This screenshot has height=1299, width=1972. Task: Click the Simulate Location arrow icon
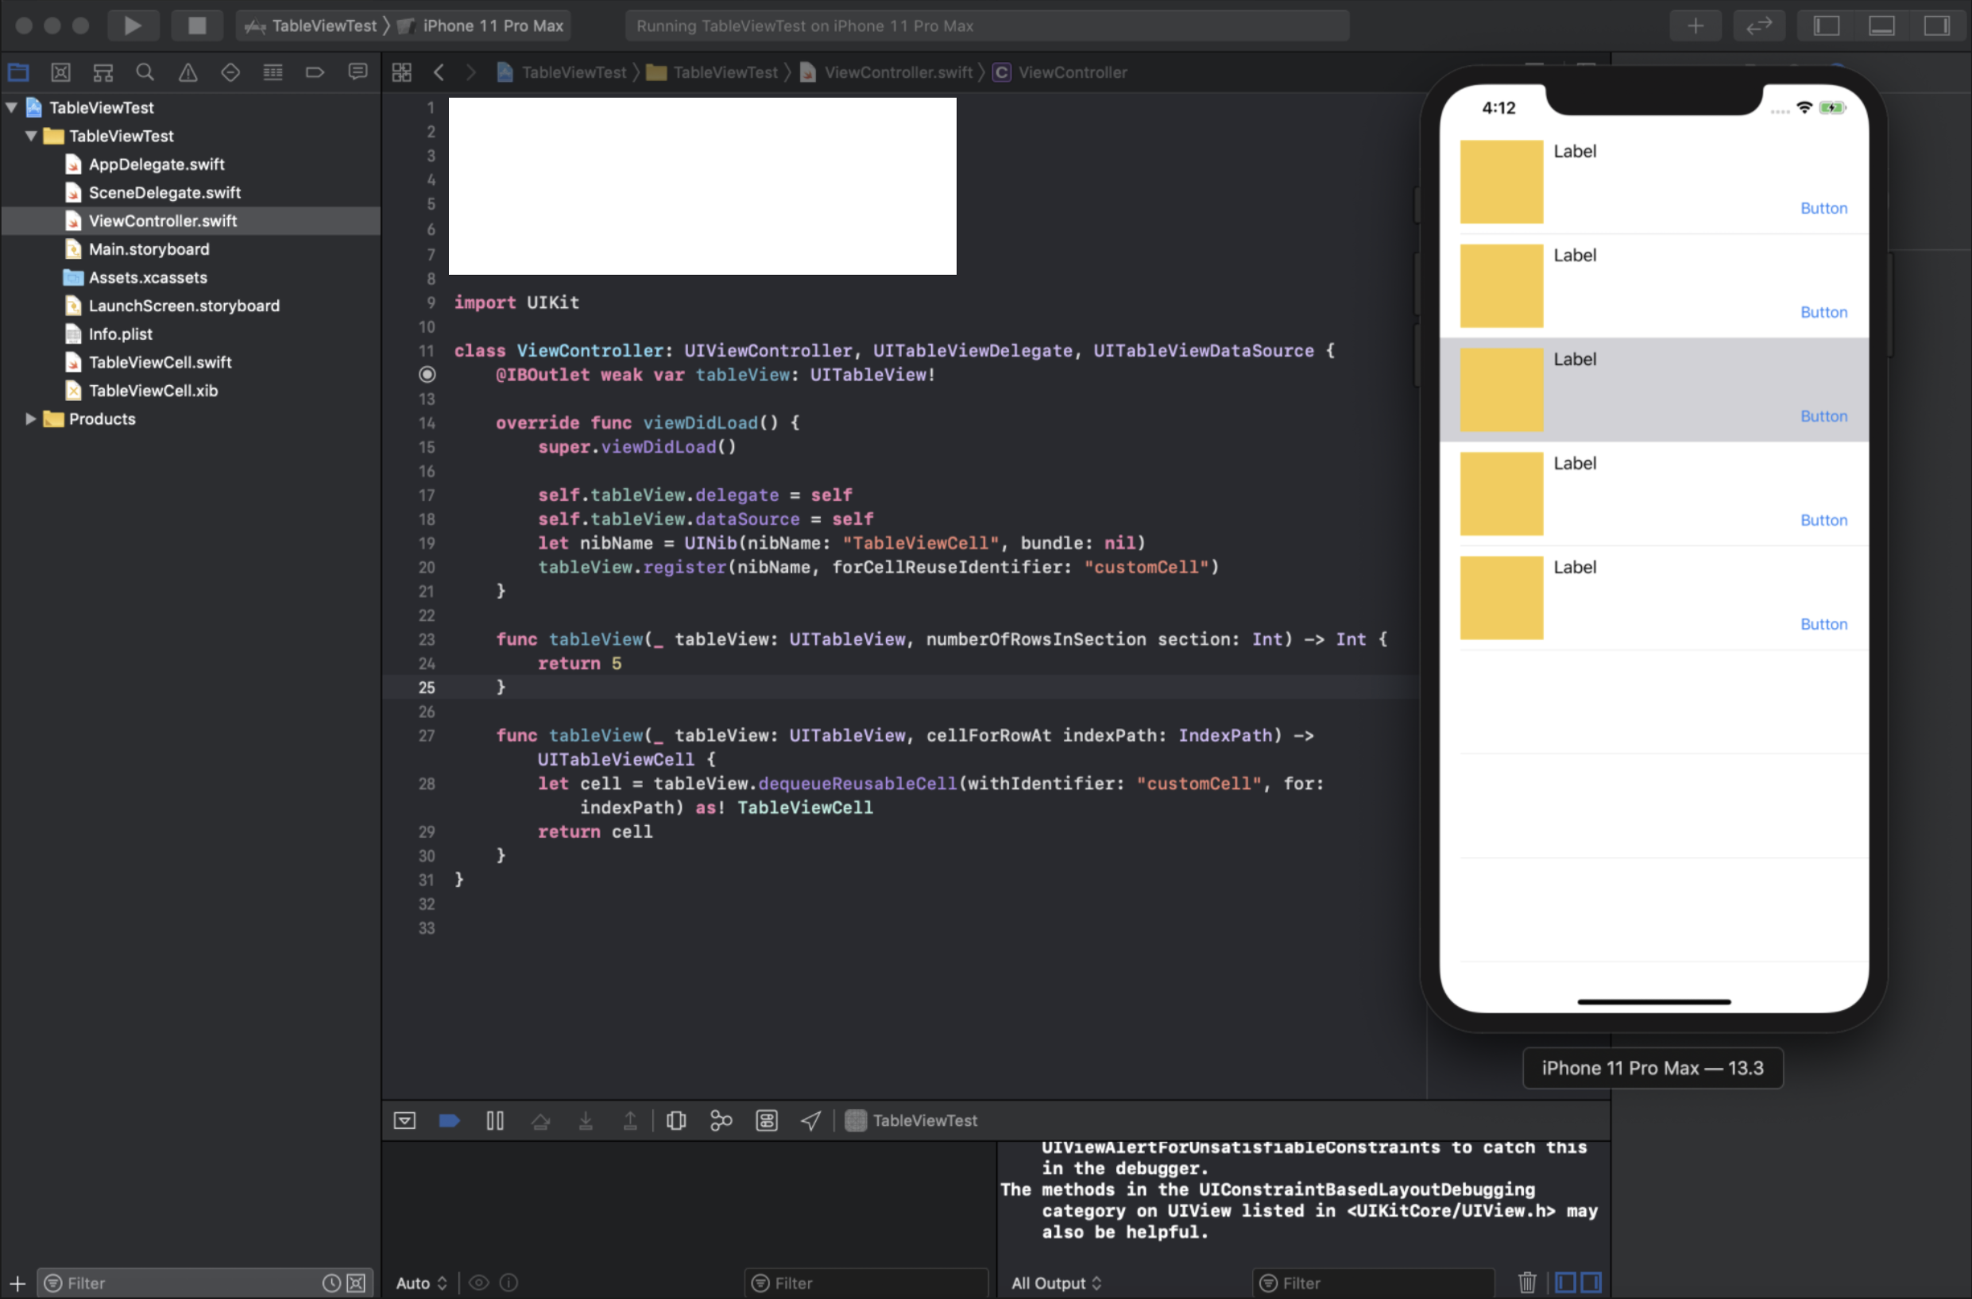(810, 1121)
